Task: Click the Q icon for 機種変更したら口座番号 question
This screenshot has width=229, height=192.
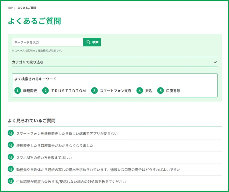Action: (11, 145)
